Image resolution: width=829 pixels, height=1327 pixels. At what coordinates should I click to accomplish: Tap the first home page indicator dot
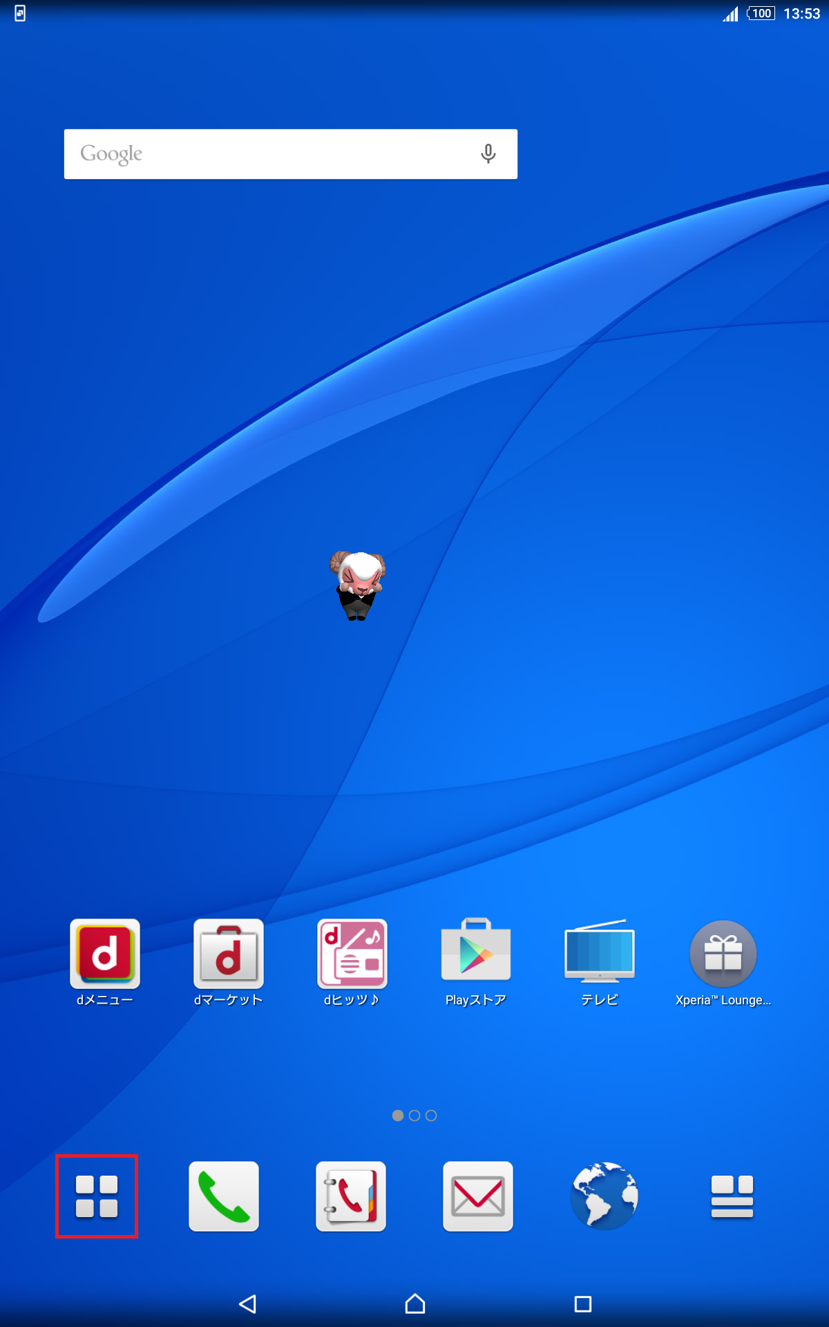click(398, 1116)
